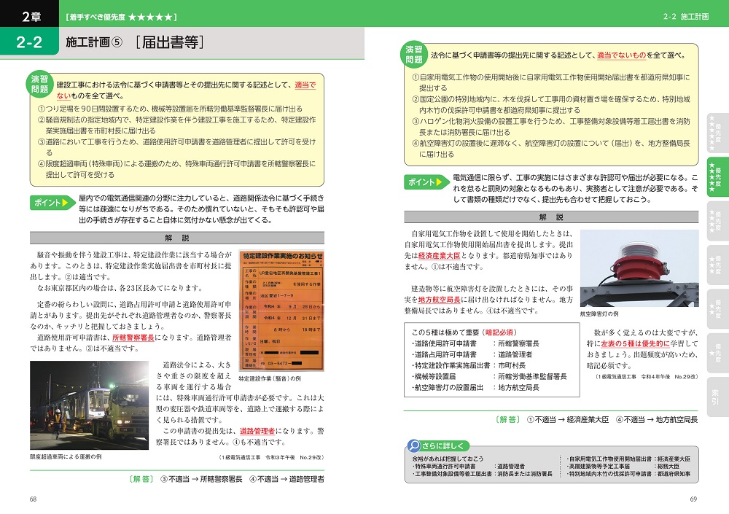Click left-page option ② about 騒音規制法

[176, 125]
